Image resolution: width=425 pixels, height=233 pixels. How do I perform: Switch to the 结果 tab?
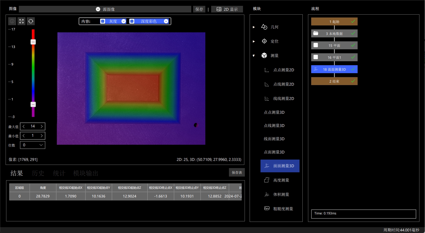point(17,173)
